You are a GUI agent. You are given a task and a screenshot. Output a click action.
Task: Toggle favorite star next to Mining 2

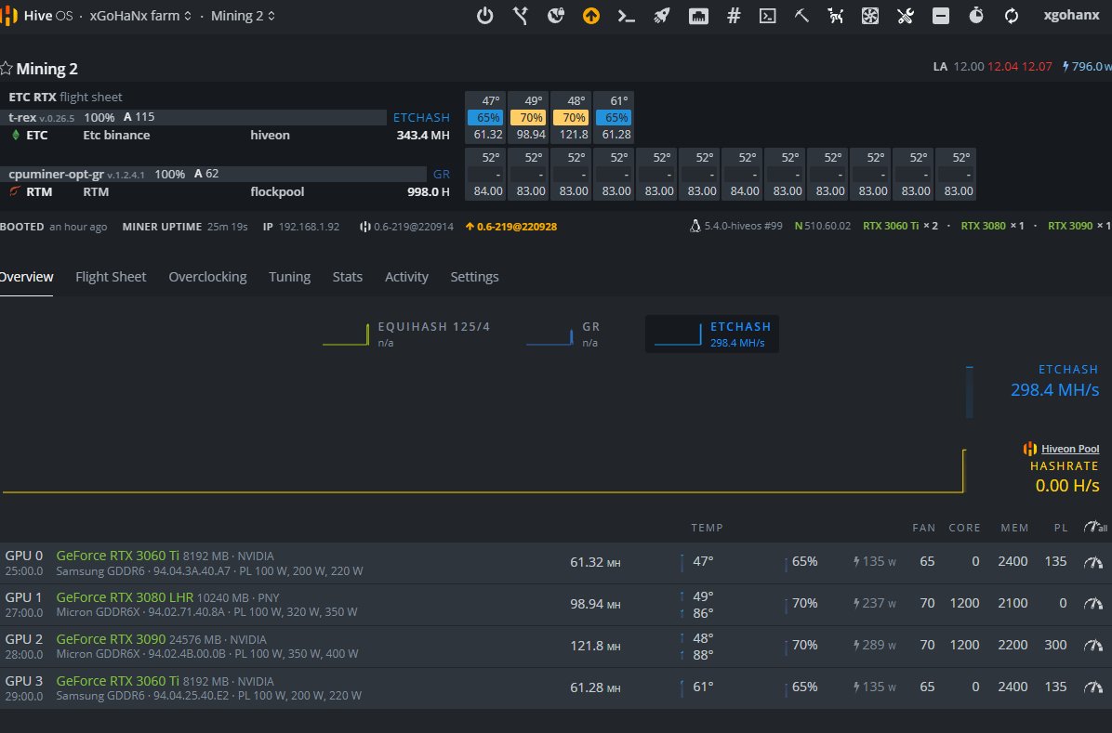tap(7, 69)
